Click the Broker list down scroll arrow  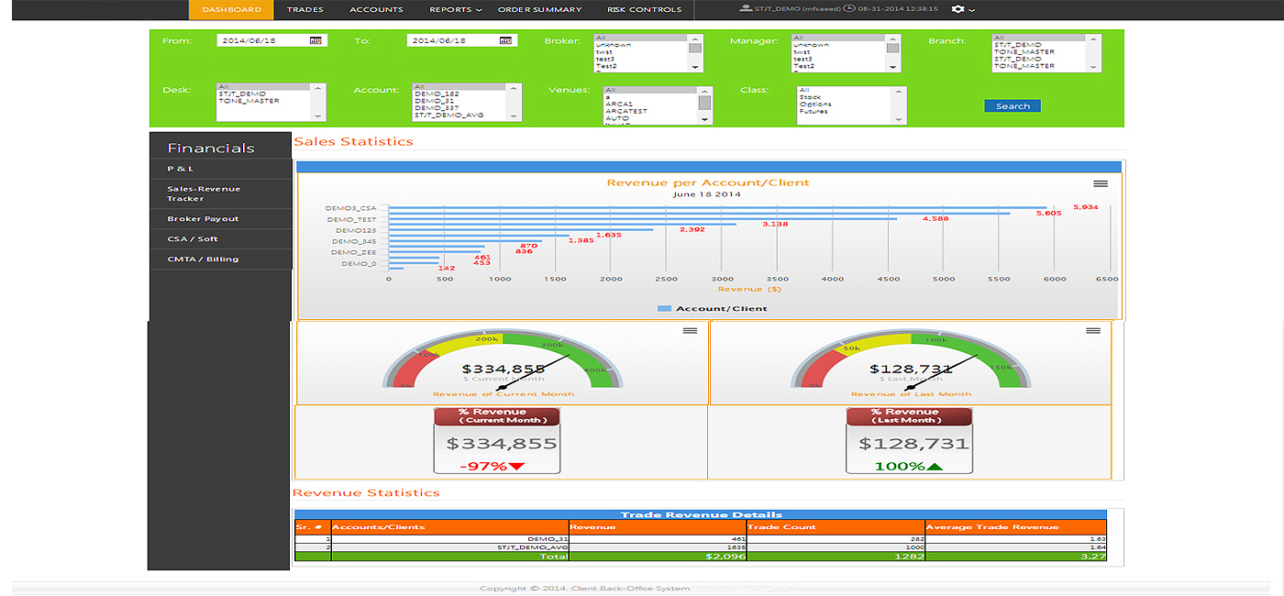pos(695,67)
